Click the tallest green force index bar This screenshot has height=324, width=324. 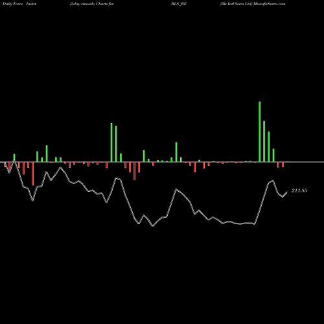(x=259, y=132)
